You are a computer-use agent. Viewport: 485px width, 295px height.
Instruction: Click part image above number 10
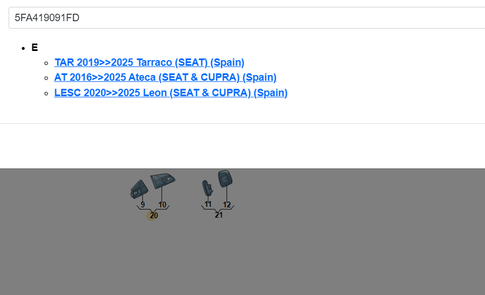pos(162,182)
